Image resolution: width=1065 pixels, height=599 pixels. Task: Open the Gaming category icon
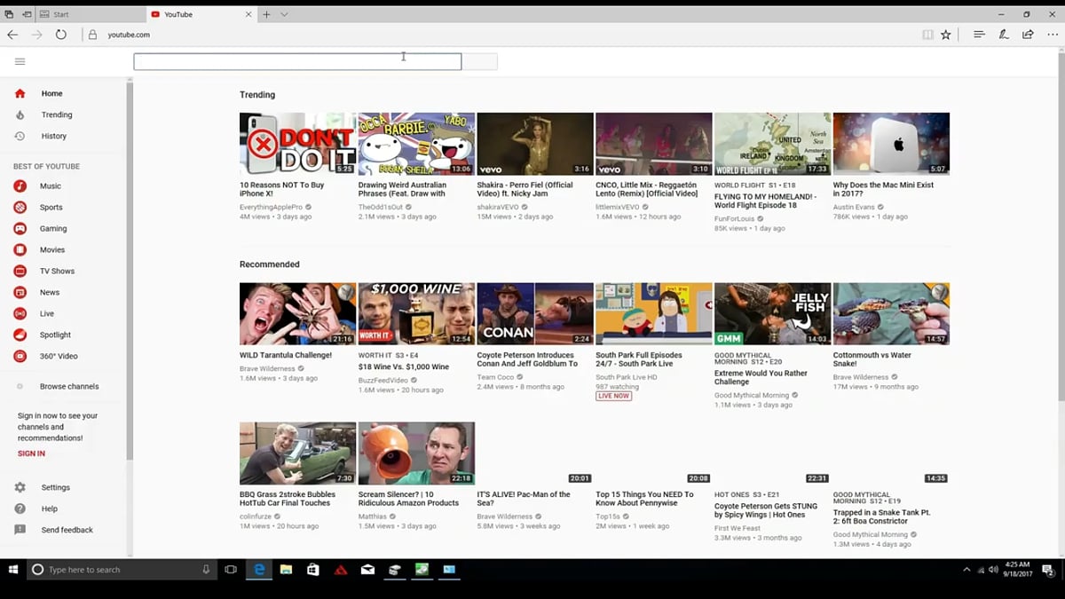click(x=20, y=229)
